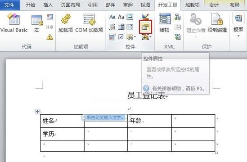Viewport: 247px width, 162px height.
Task: Open control properties (控件属性)
Action: [146, 27]
